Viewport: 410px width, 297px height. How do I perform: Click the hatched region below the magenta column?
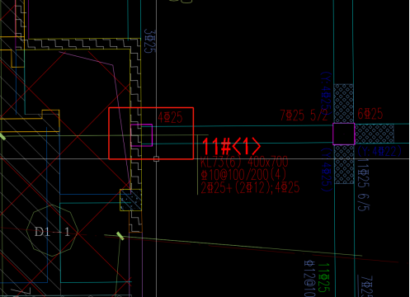point(344,164)
